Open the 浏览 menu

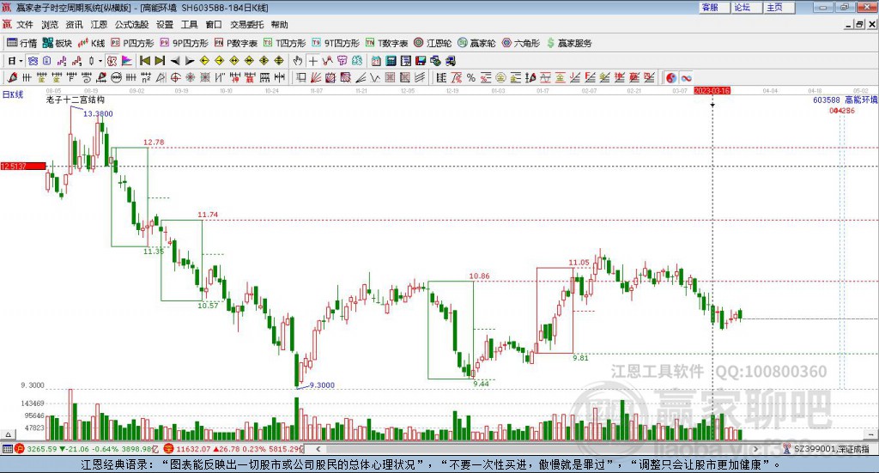coord(49,25)
